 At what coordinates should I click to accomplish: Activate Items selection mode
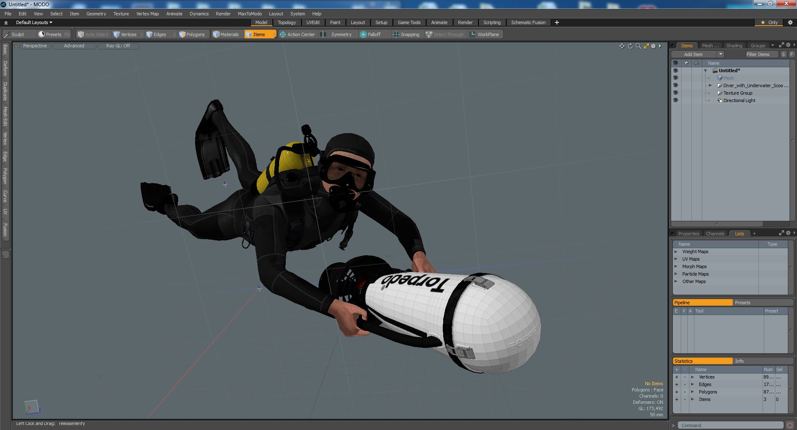click(260, 34)
